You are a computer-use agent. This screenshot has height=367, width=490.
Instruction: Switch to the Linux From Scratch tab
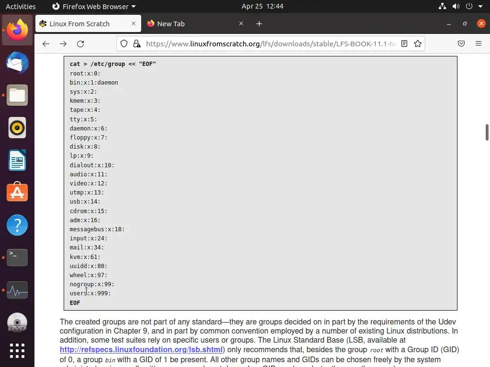(88, 24)
